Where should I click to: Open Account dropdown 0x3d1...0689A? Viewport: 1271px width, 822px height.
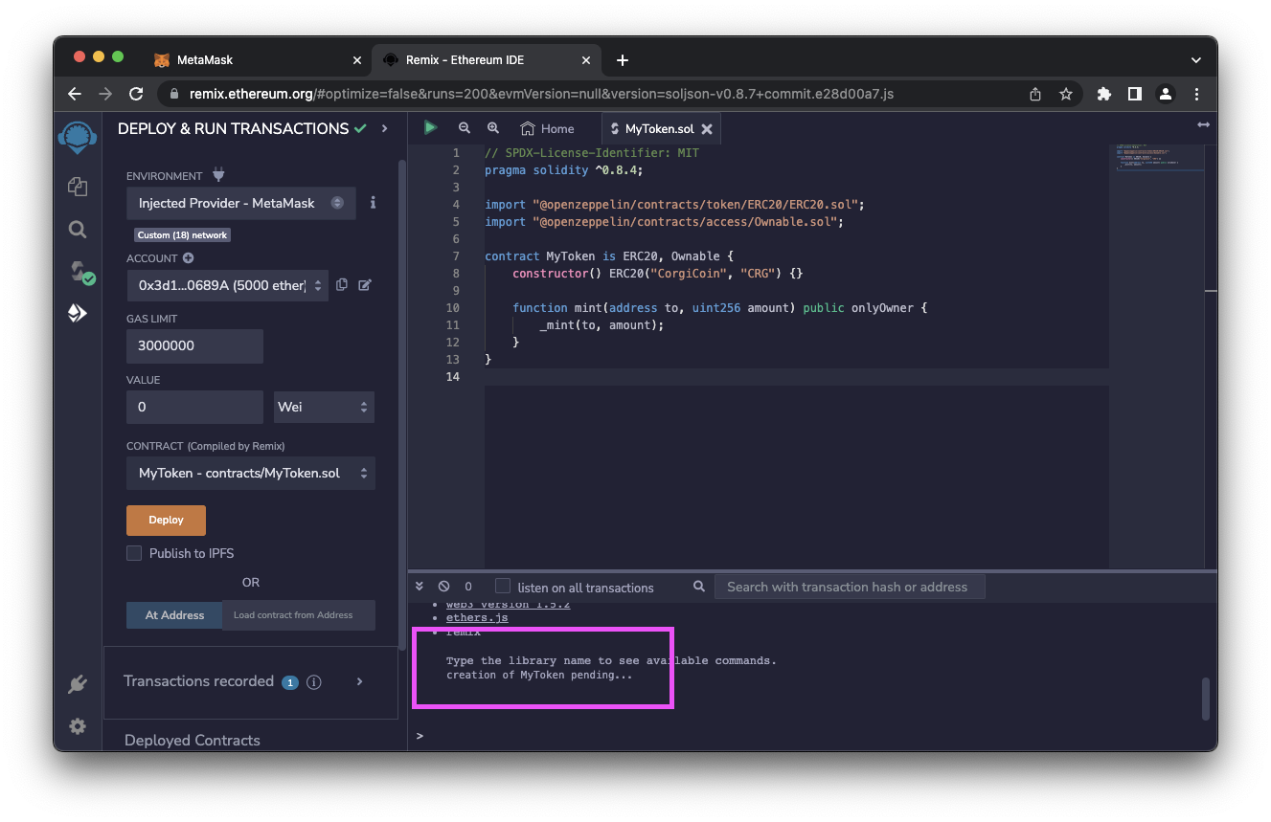[x=227, y=285]
